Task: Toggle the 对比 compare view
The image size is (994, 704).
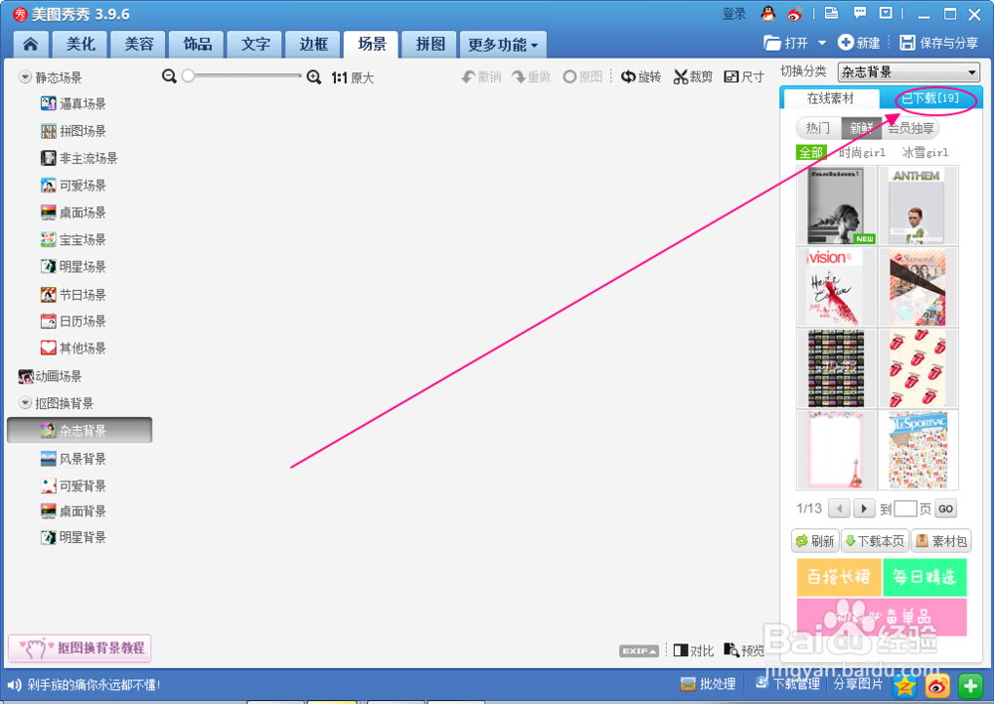Action: pyautogui.click(x=694, y=650)
